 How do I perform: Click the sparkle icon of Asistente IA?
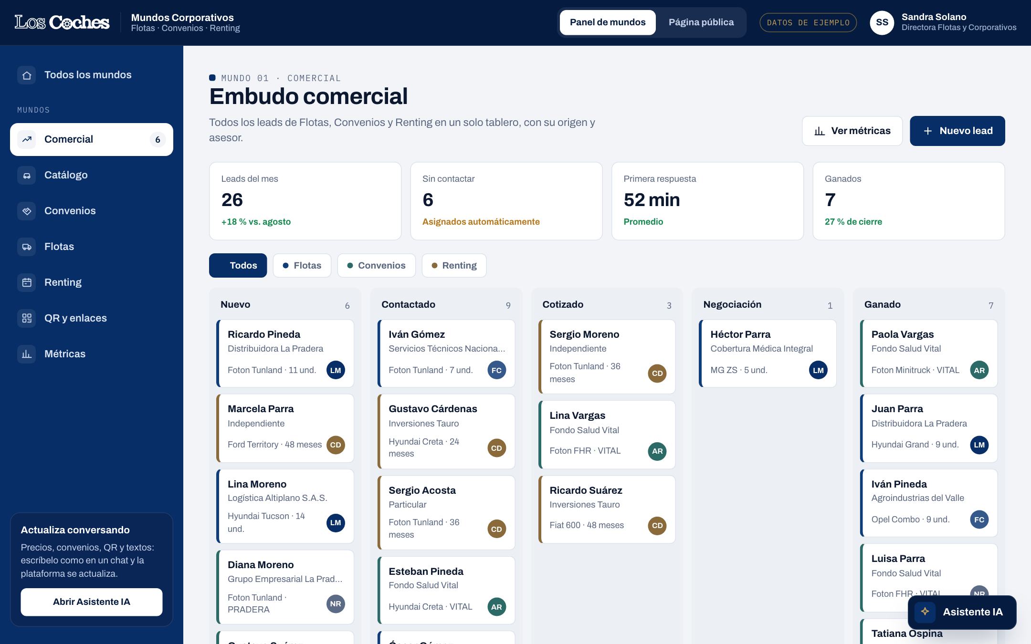[x=925, y=612]
